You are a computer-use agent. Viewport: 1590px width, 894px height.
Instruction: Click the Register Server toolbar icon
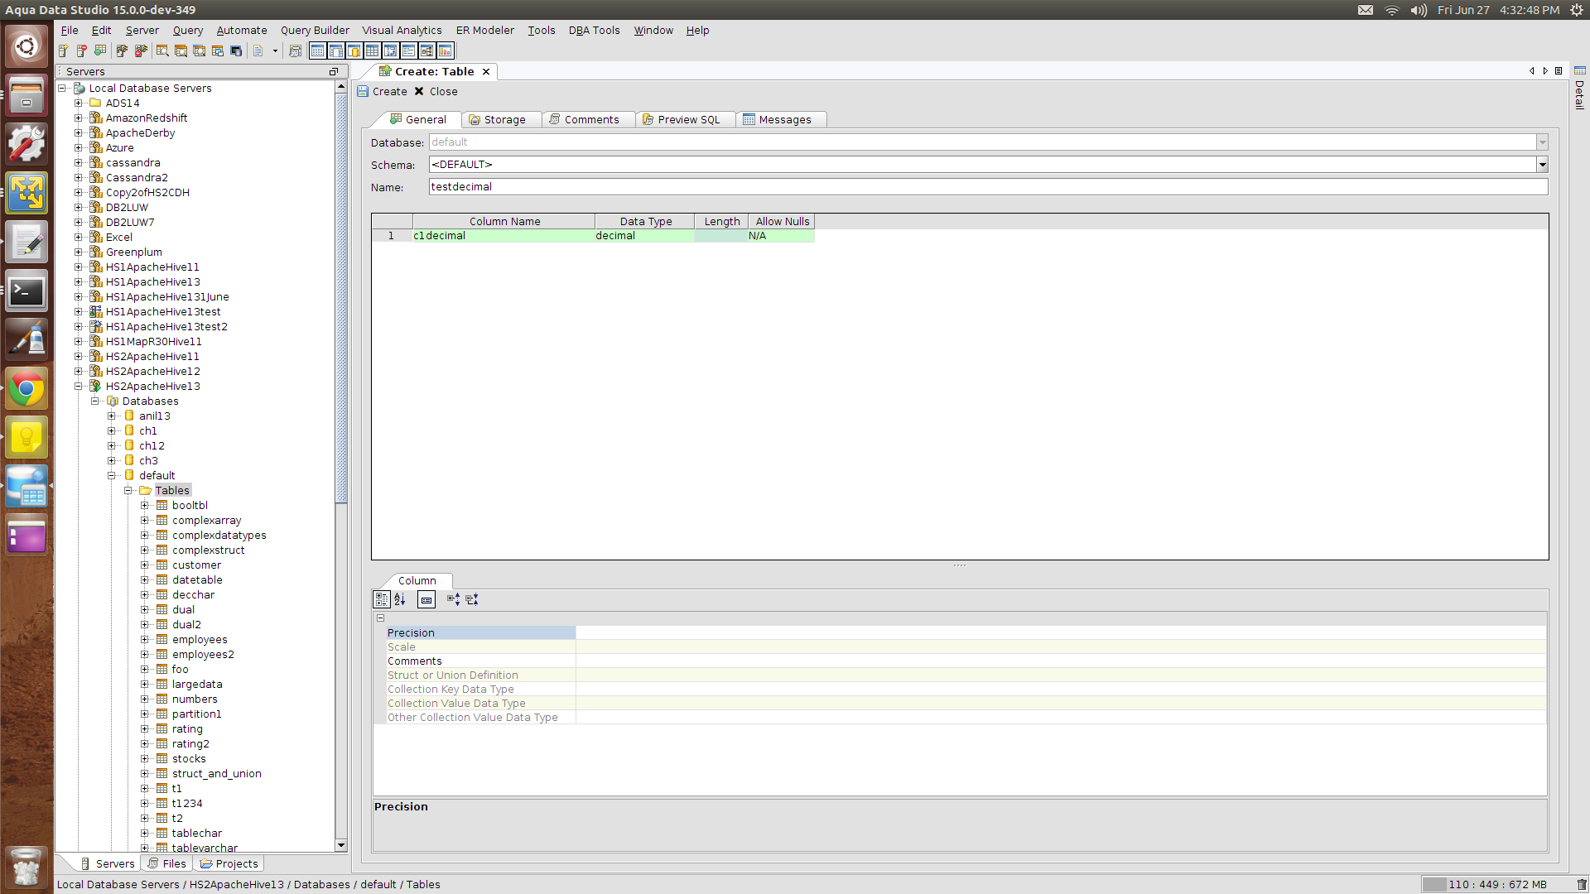point(64,51)
